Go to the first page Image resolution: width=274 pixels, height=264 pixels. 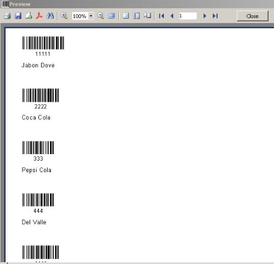click(x=162, y=16)
